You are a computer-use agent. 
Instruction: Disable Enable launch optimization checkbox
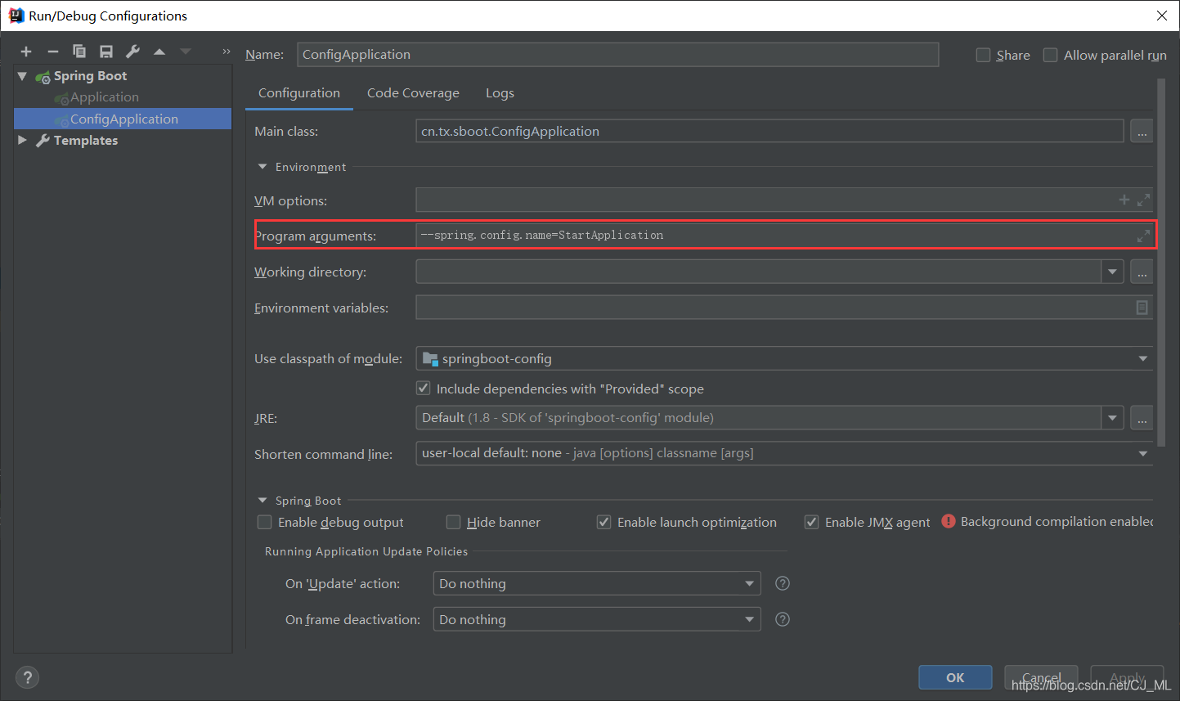click(x=604, y=522)
